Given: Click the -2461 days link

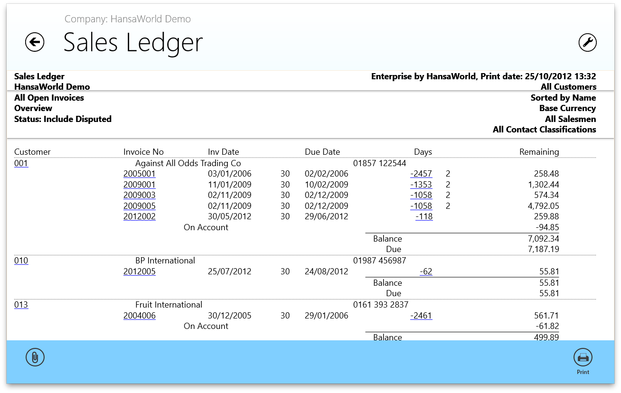Looking at the screenshot, I should [x=421, y=316].
